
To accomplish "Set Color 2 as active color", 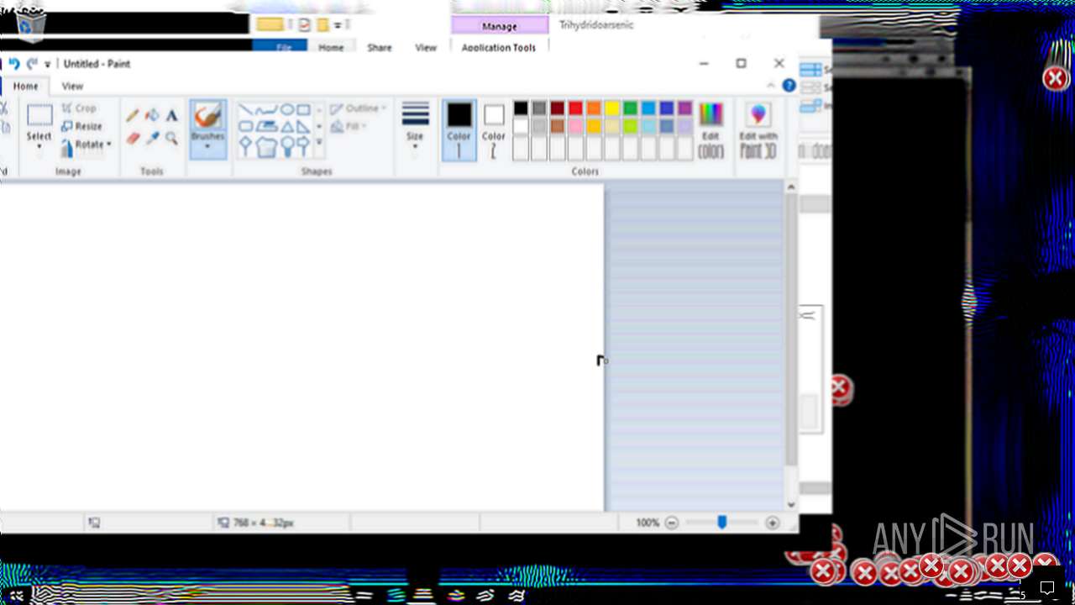I will [494, 130].
